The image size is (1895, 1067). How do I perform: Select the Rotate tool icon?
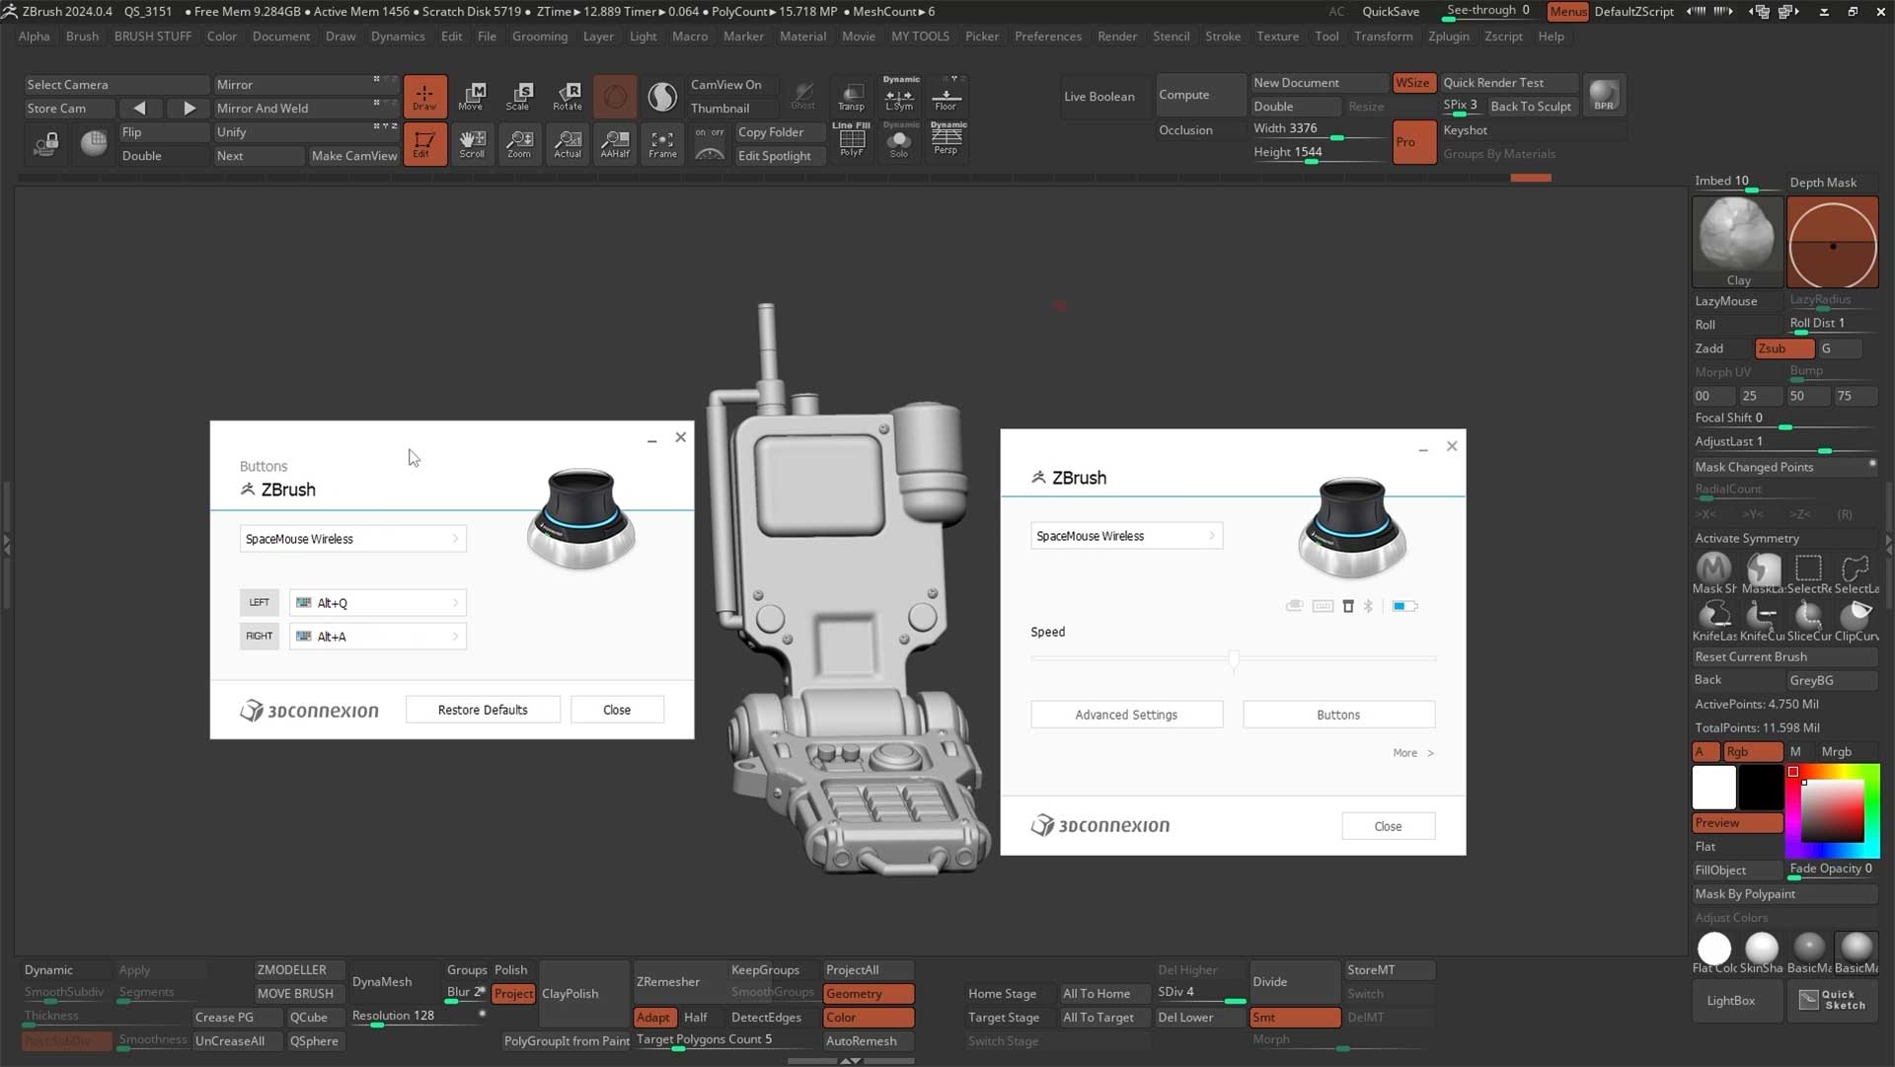pyautogui.click(x=568, y=96)
